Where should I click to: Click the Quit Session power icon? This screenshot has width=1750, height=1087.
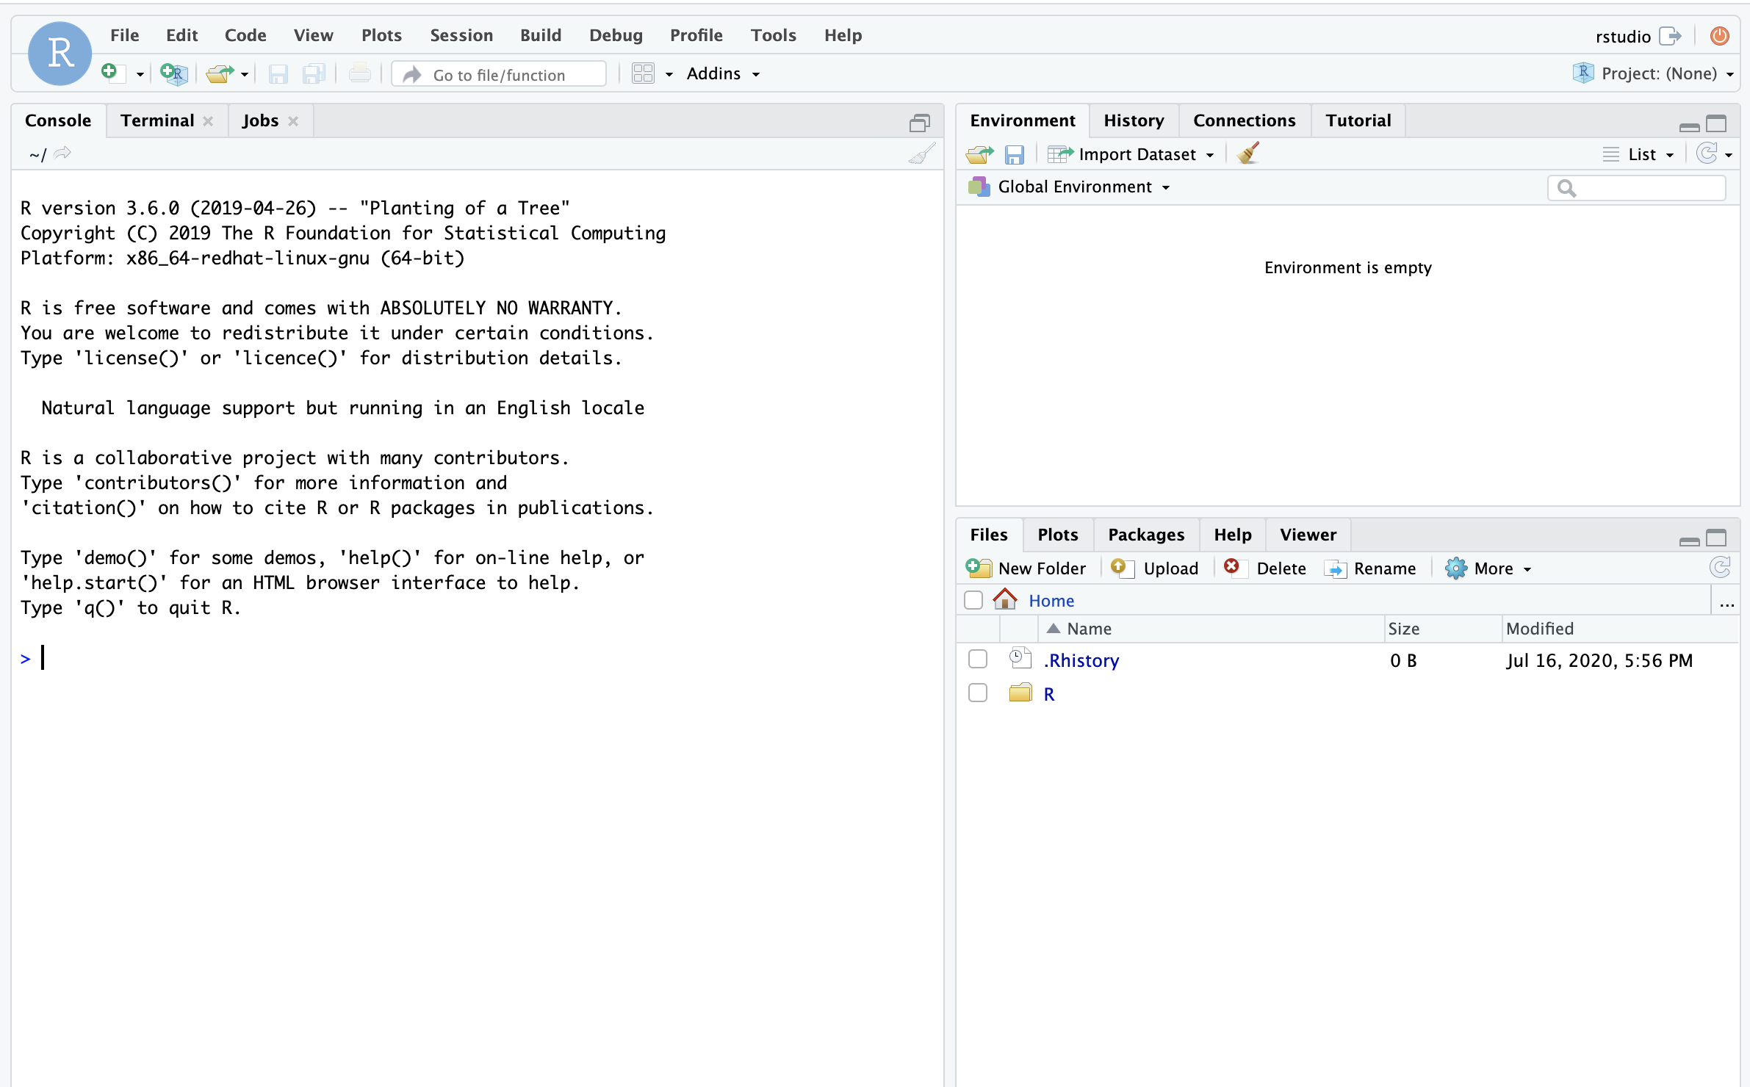1719,36
